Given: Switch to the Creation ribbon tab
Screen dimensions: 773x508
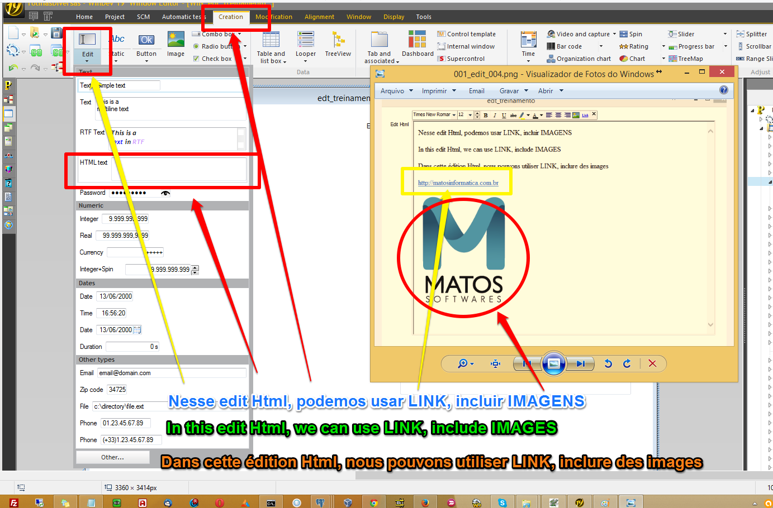Looking at the screenshot, I should [x=231, y=17].
